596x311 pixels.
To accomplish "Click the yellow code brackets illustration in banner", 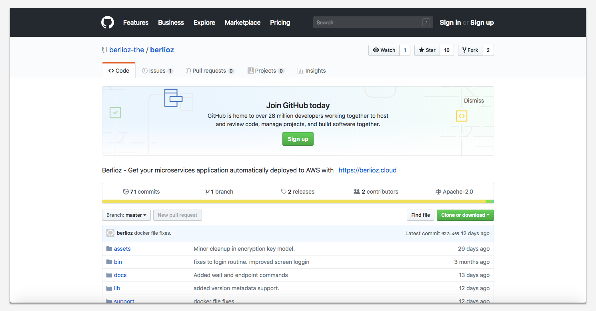I will 462,116.
